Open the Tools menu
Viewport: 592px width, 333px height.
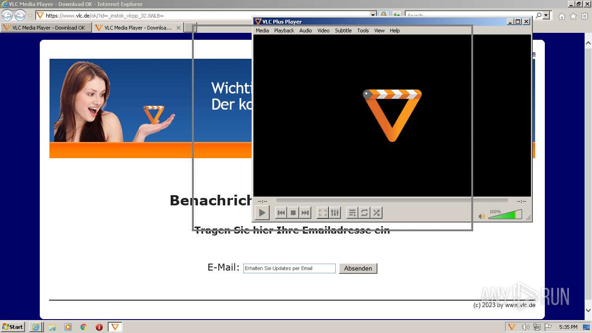363,31
